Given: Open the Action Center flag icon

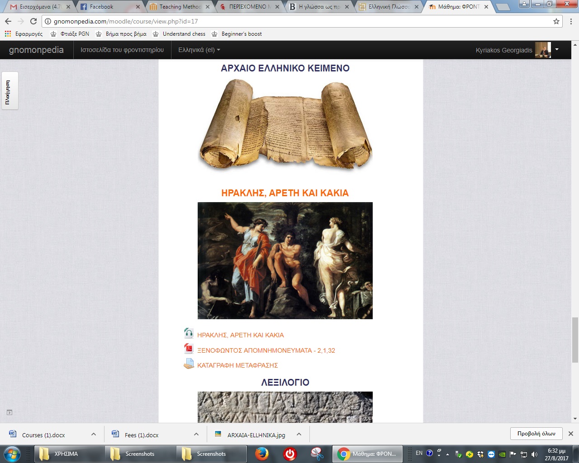Looking at the screenshot, I should tap(513, 454).
